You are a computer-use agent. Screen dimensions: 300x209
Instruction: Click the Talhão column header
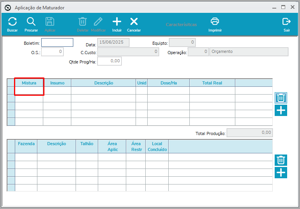click(x=87, y=146)
